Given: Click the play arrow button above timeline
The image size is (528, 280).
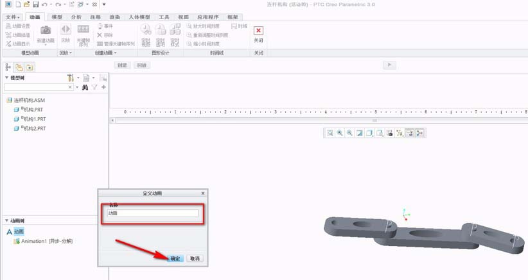Looking at the screenshot, I should coord(389,65).
